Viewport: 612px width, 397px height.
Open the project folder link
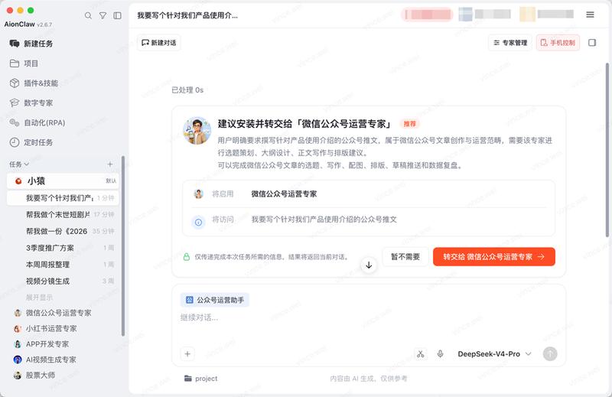point(200,379)
